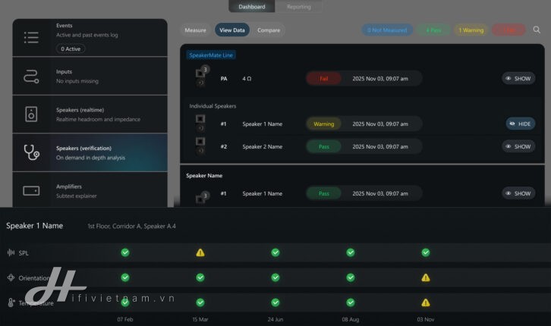The width and height of the screenshot is (551, 326).
Task: Expand the Speaker Name group speaker icon
Action: point(200,198)
